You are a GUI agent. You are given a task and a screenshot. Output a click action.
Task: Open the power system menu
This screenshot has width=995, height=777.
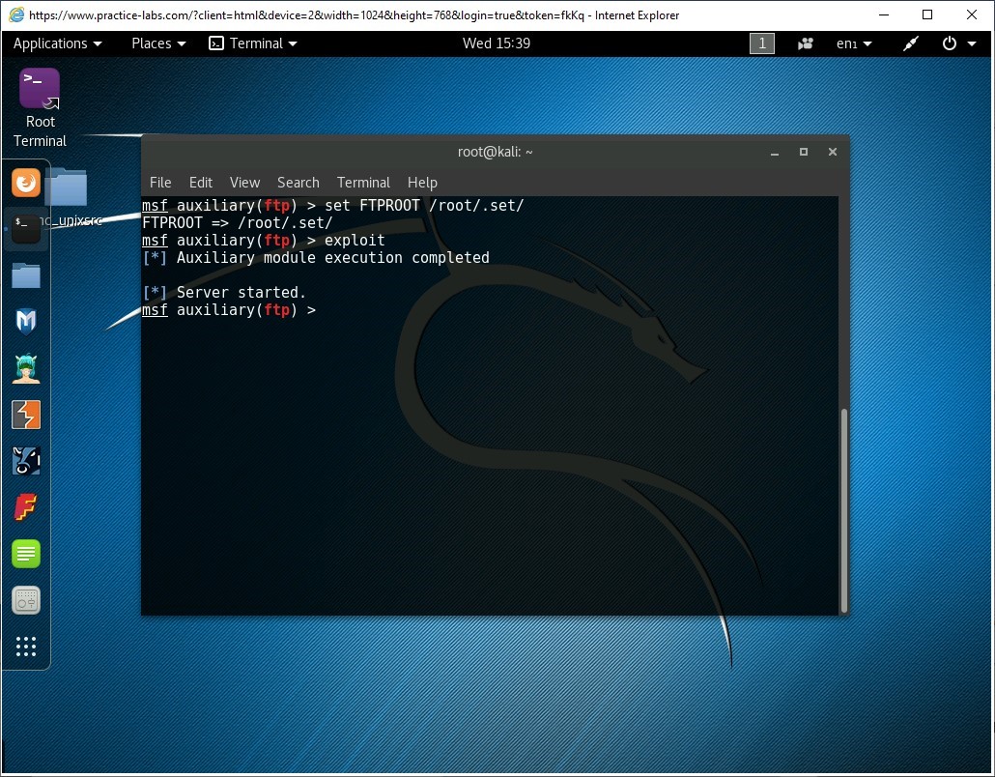(x=959, y=43)
